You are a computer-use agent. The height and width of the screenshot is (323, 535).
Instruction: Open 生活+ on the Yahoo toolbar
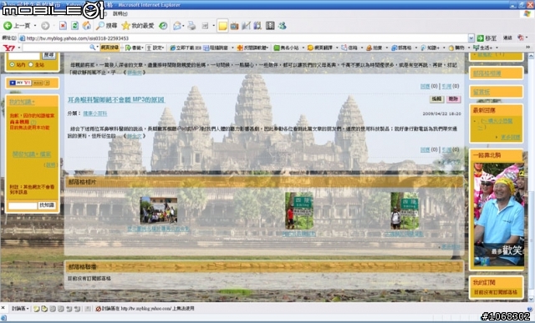pyautogui.click(x=482, y=48)
